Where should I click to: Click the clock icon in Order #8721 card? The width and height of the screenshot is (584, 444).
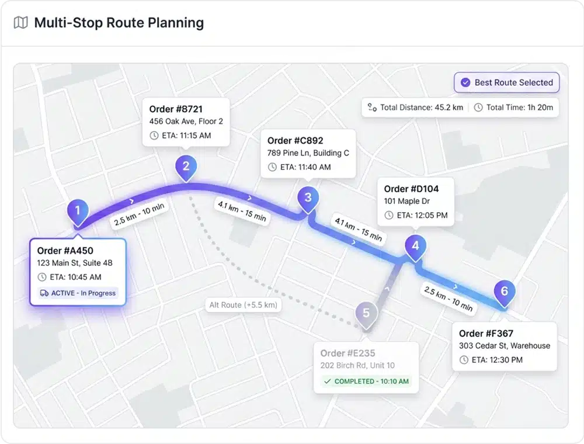click(154, 135)
